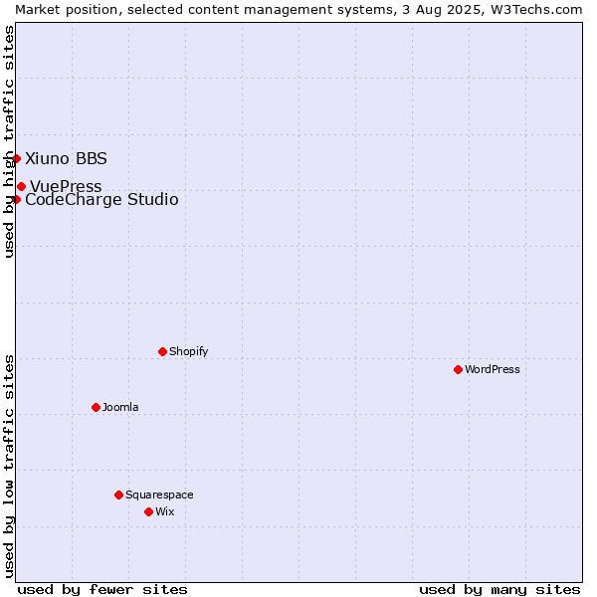597x597 pixels.
Task: Click the Shopify red data point
Action: click(x=162, y=352)
